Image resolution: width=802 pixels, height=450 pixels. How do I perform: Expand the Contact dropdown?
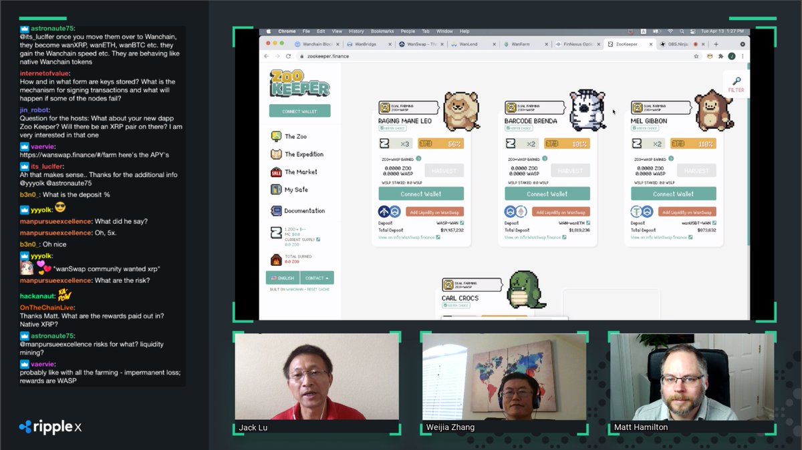click(x=317, y=278)
